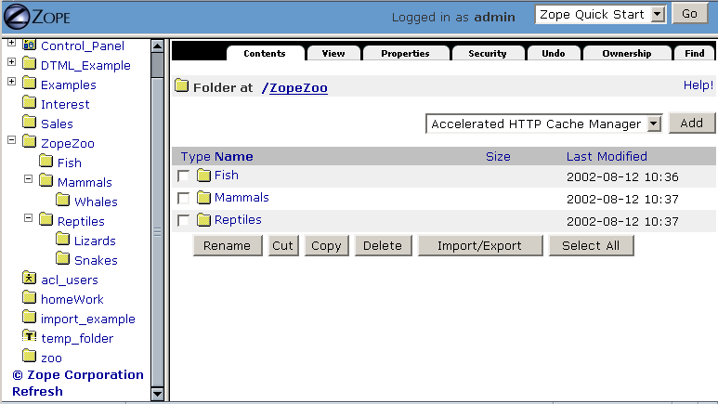Click the Select All button
The width and height of the screenshot is (718, 404).
tap(591, 245)
